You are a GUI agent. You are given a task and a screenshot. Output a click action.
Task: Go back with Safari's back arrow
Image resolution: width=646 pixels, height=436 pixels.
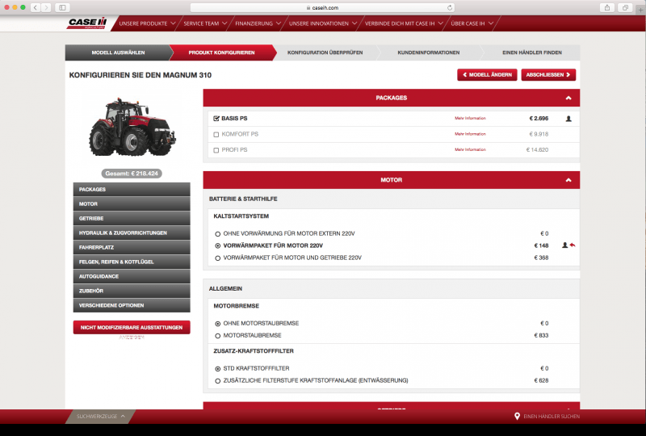point(36,7)
